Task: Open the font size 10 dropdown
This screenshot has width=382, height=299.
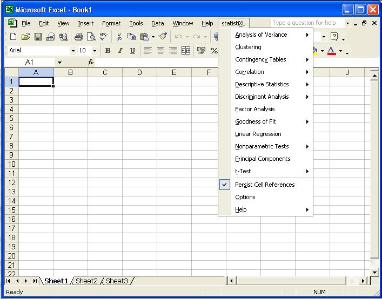Action: [95, 51]
